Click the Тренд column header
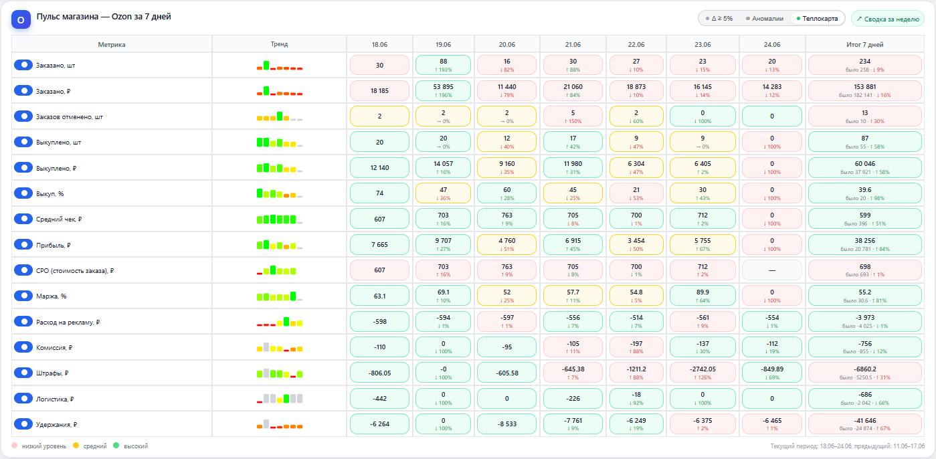 280,44
